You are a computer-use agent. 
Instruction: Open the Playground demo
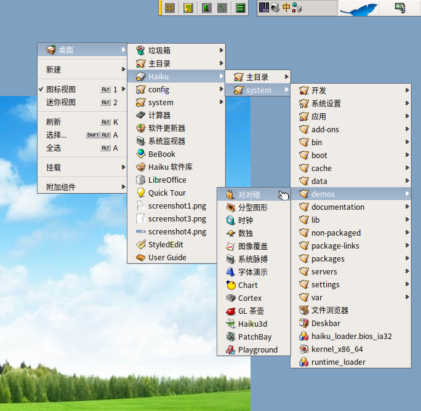pyautogui.click(x=254, y=349)
